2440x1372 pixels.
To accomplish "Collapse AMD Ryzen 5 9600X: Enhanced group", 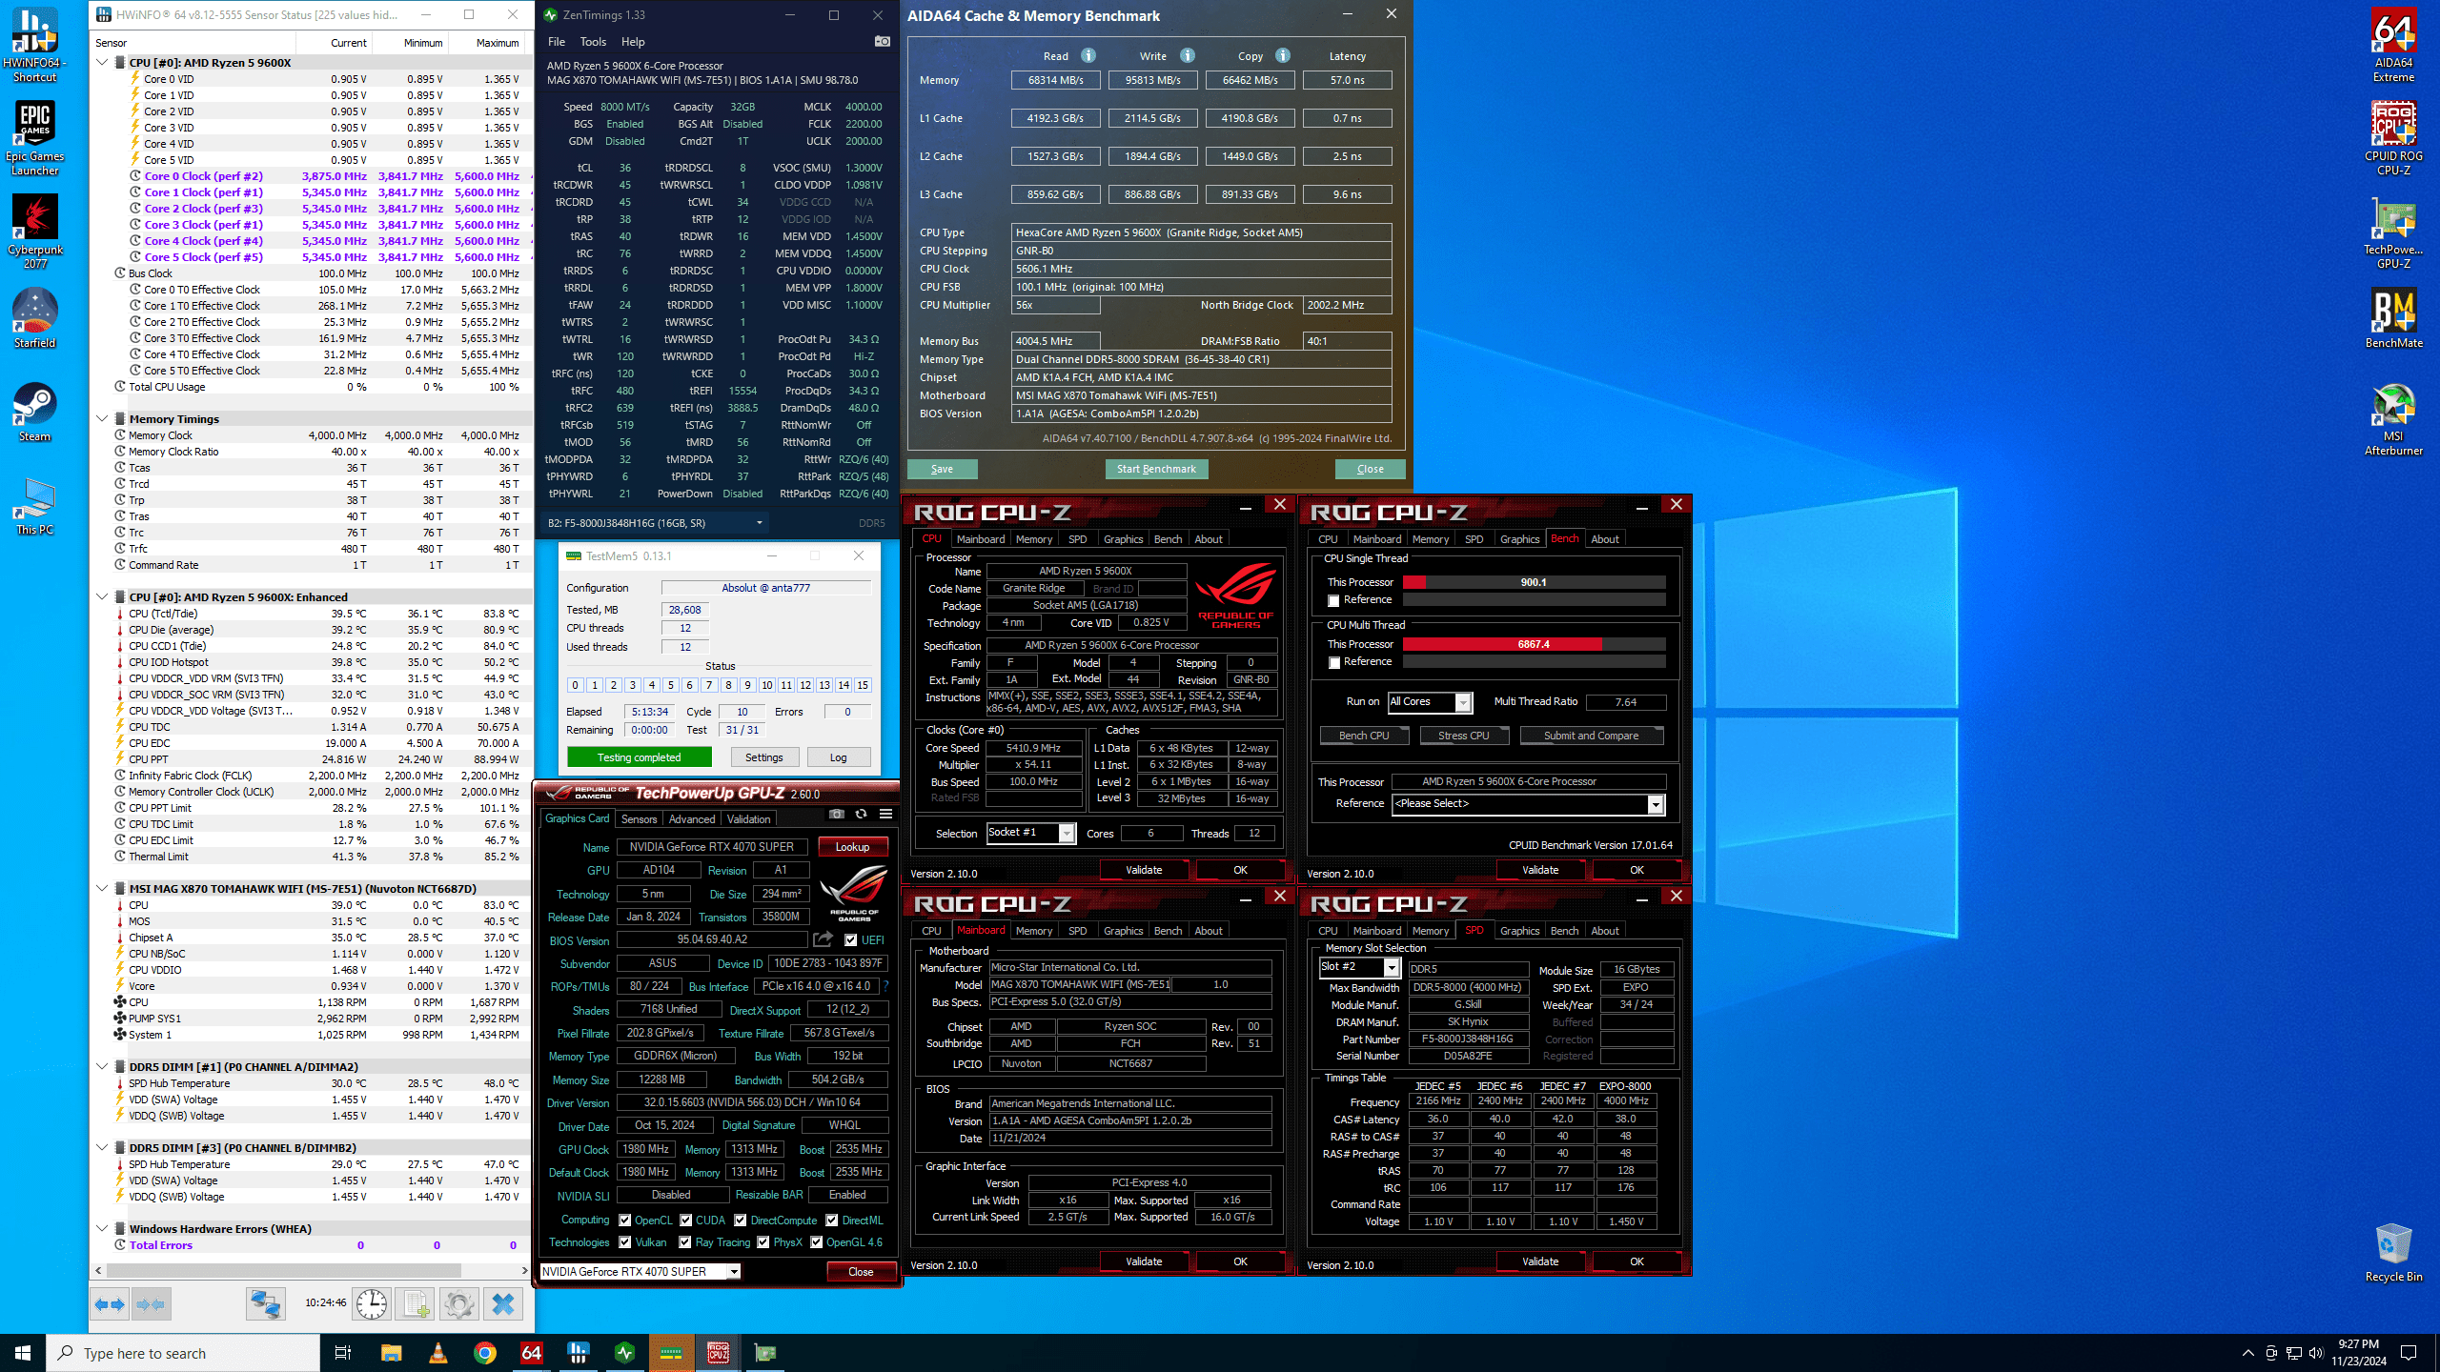I will [102, 596].
